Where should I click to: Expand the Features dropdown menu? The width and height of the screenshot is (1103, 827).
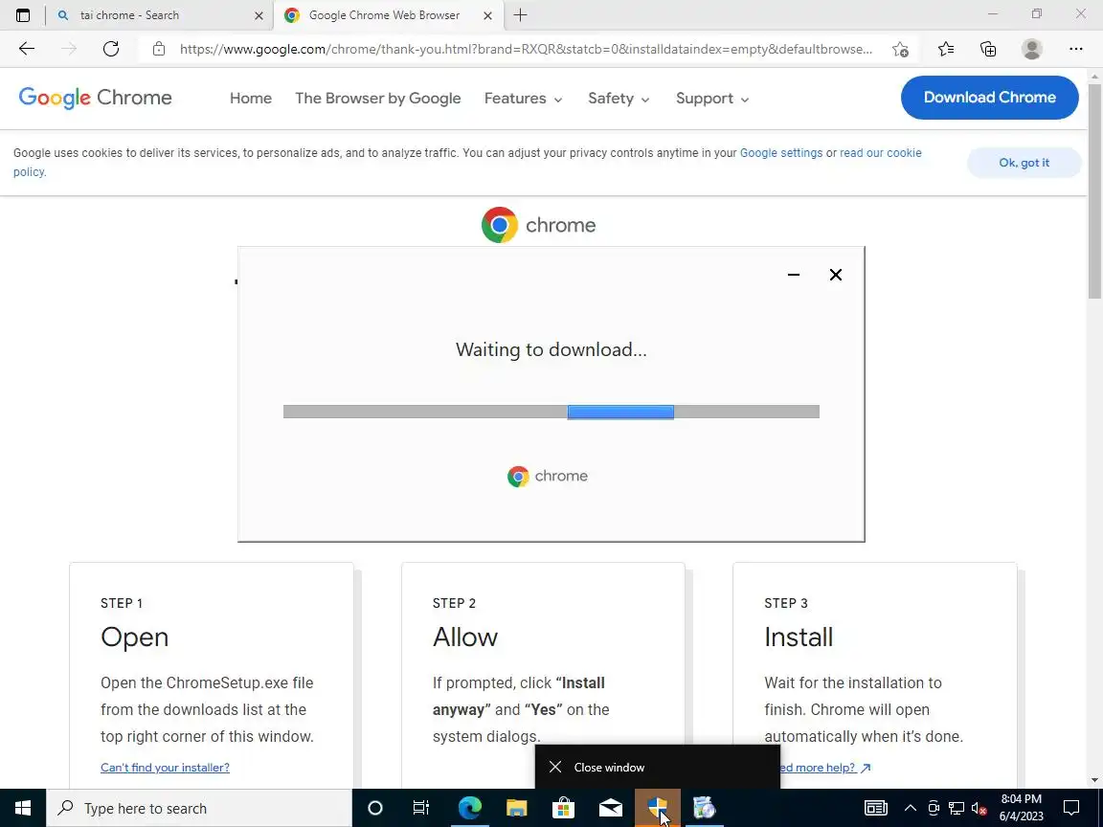(x=524, y=99)
